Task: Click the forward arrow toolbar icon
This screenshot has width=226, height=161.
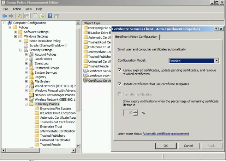Action: [11, 16]
